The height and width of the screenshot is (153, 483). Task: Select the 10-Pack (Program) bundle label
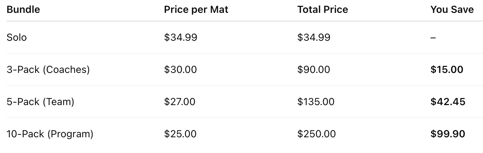(x=50, y=134)
